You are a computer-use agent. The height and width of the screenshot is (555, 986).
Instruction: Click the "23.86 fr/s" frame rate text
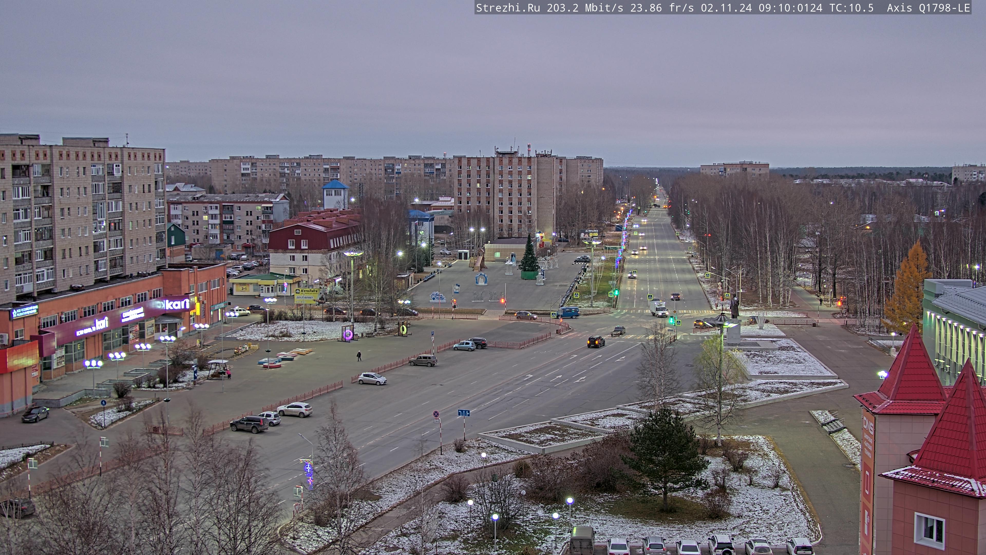(x=662, y=8)
